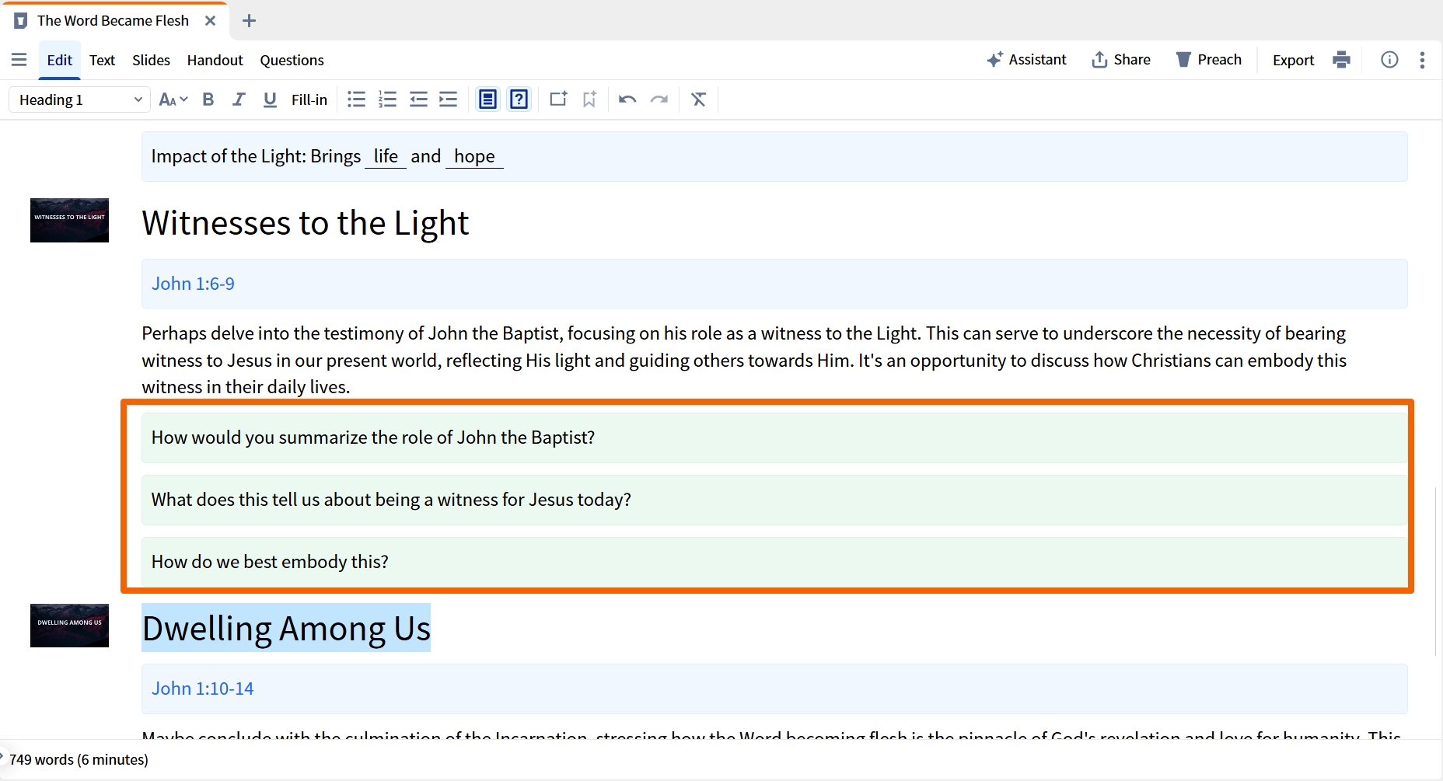This screenshot has height=781, width=1443.
Task: Start Preach mode
Action: point(1209,60)
